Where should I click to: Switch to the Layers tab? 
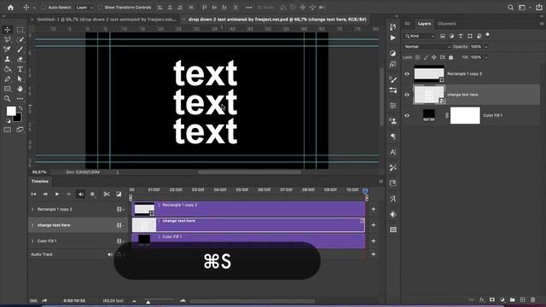pyautogui.click(x=424, y=24)
